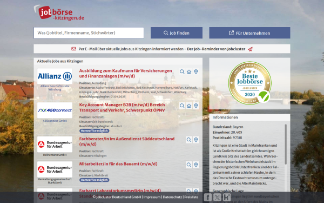Open the jobbörse-kitzingen.de logo
The height and width of the screenshot is (203, 324).
pyautogui.click(x=59, y=13)
